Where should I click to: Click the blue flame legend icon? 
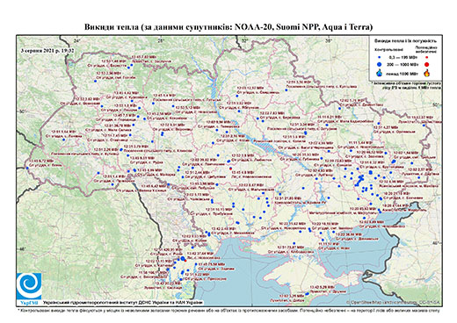pyautogui.click(x=380, y=73)
